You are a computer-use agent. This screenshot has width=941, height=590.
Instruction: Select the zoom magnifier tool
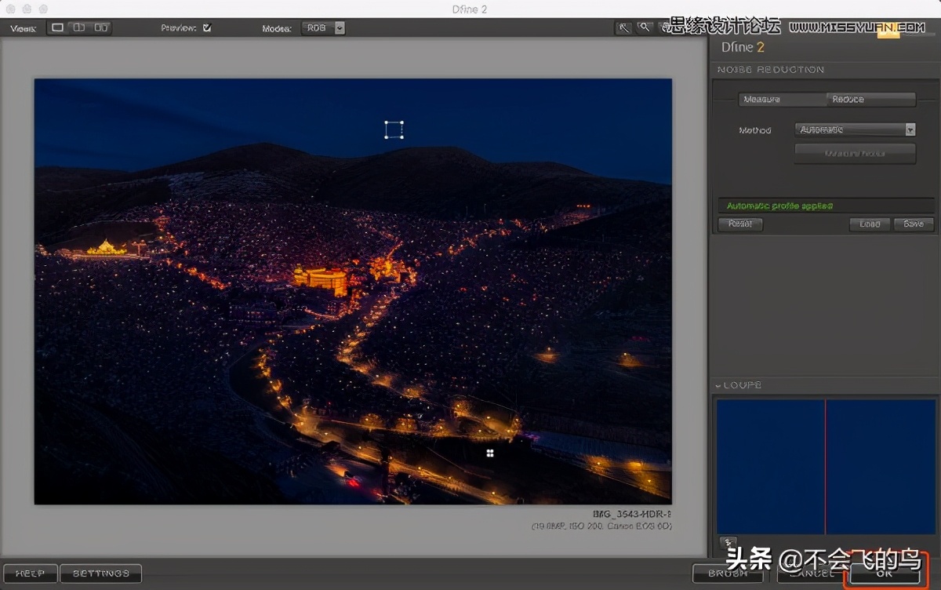[645, 27]
